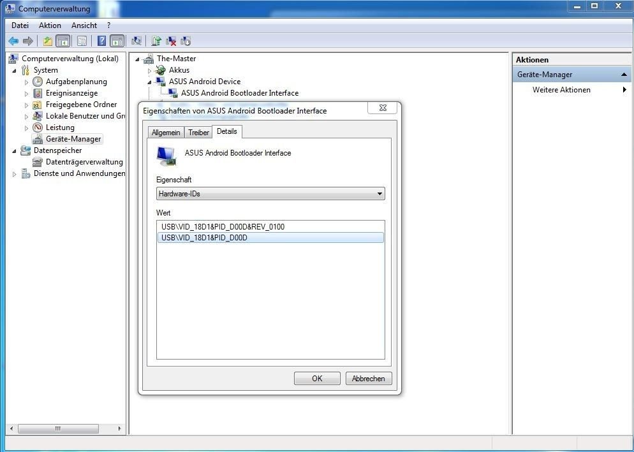
Task: Expand the Aufgabenplanung node
Action: tap(26, 82)
